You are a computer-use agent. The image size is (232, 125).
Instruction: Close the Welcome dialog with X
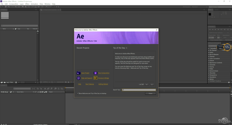tap(156, 30)
